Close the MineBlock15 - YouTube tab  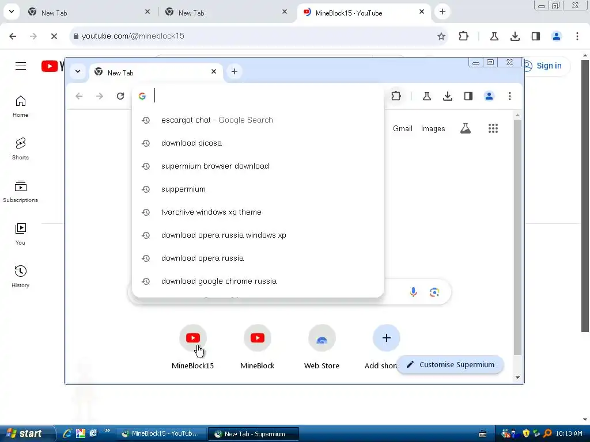(x=421, y=12)
